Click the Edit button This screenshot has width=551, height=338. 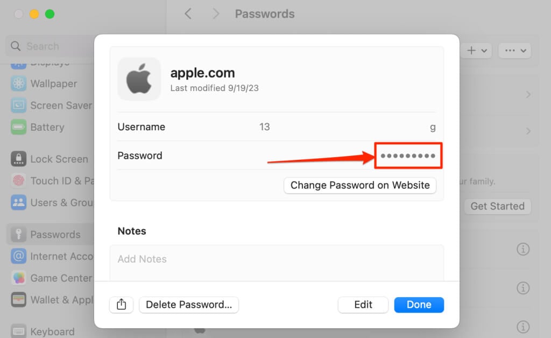tap(363, 305)
